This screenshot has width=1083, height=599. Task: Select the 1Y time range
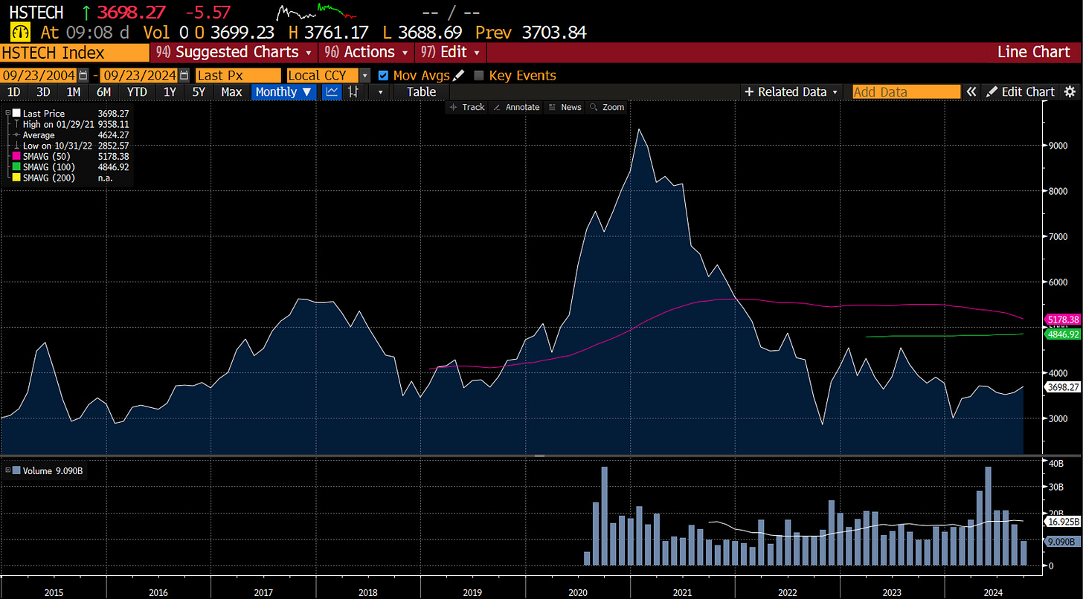170,92
